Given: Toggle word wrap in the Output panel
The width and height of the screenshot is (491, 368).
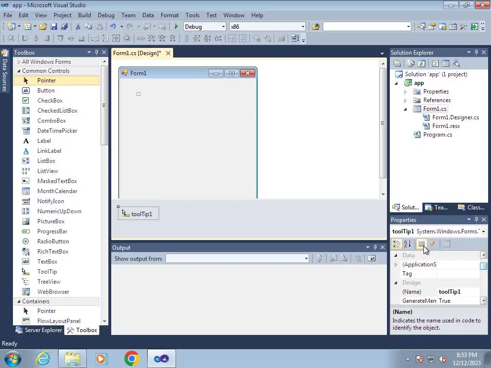Looking at the screenshot, I should (372, 258).
